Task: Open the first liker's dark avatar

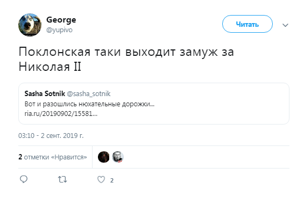Action: tap(103, 157)
